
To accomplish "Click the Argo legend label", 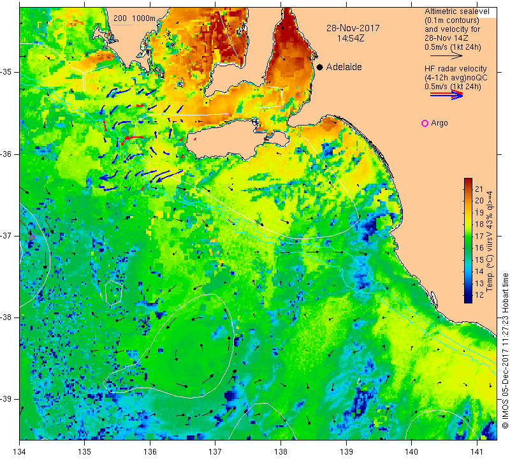I will 439,123.
